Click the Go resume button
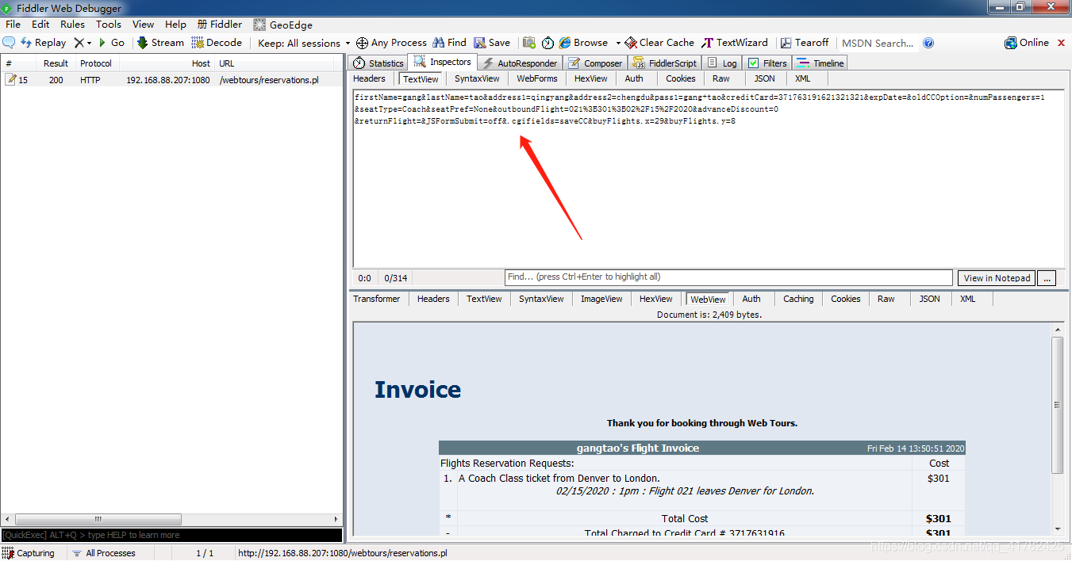The image size is (1072, 561). tap(111, 43)
